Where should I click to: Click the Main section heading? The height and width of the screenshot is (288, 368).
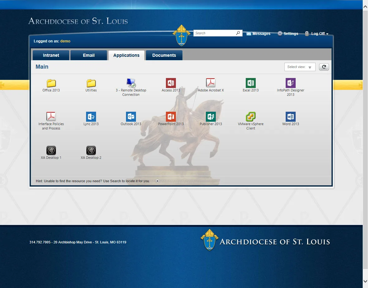coord(42,67)
